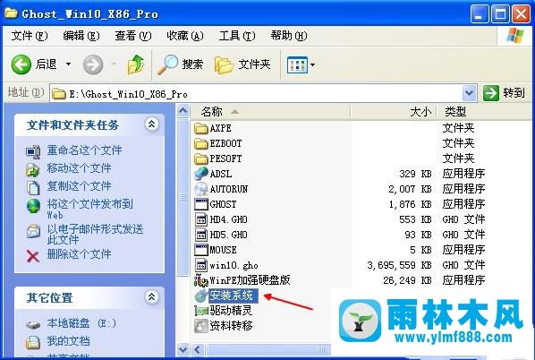The height and width of the screenshot is (360, 535).
Task: Open the Forward button history dropdown arrow
Action: click(114, 64)
